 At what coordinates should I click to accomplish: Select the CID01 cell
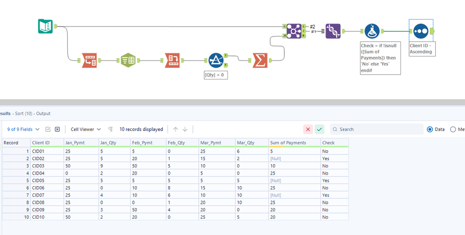[x=47, y=151]
